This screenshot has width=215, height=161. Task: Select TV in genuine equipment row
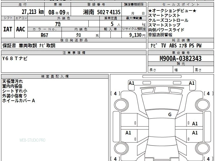click(163, 46)
